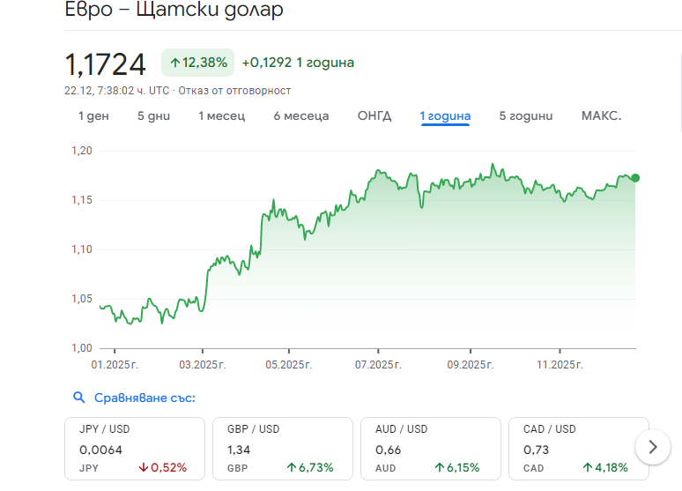This screenshot has width=682, height=491.
Task: Click the 1,20 y-axis label
Action: [x=82, y=151]
